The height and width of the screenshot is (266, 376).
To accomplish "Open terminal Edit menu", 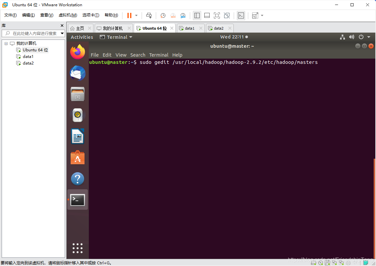I will (107, 55).
